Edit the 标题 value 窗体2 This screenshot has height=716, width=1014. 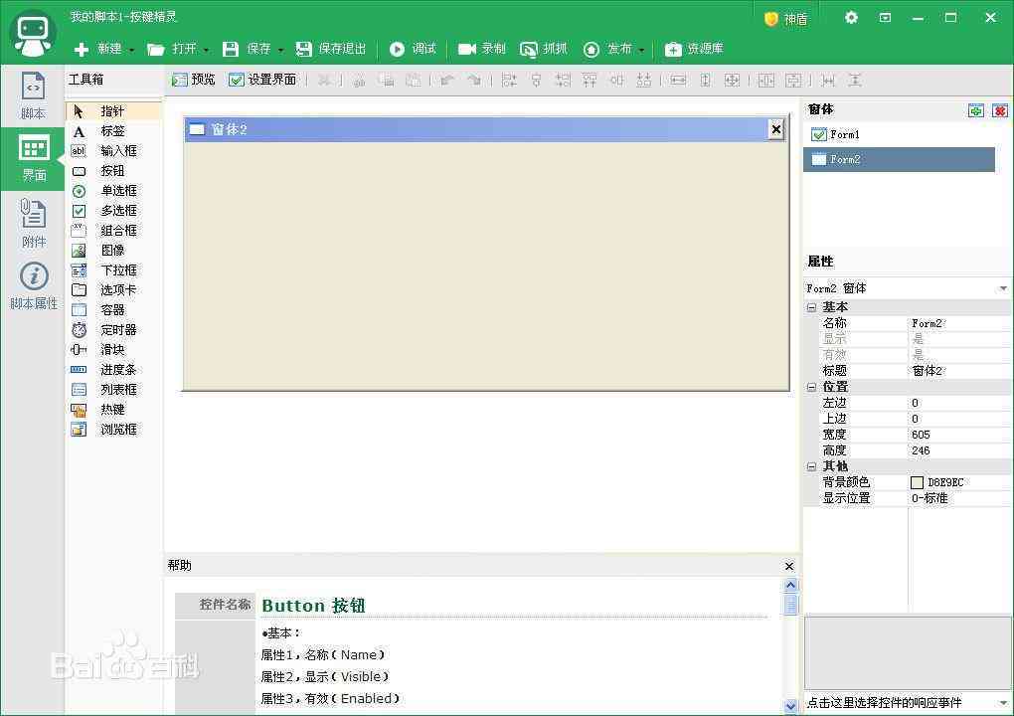point(959,371)
